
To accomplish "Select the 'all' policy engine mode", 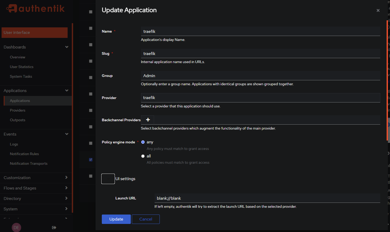I will 143,156.
